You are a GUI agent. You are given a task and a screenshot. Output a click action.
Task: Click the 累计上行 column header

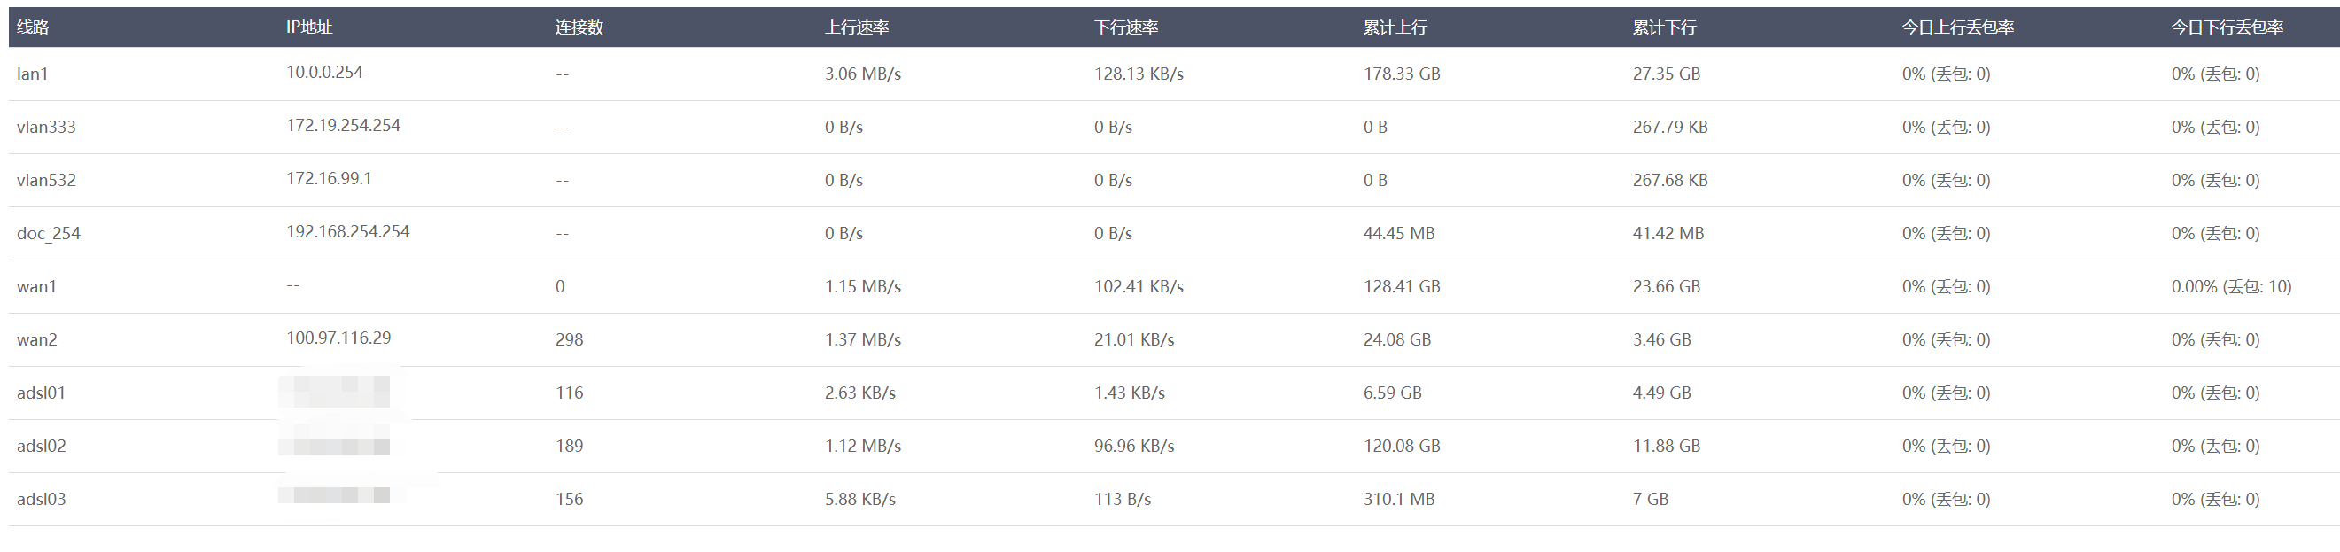tap(1395, 27)
